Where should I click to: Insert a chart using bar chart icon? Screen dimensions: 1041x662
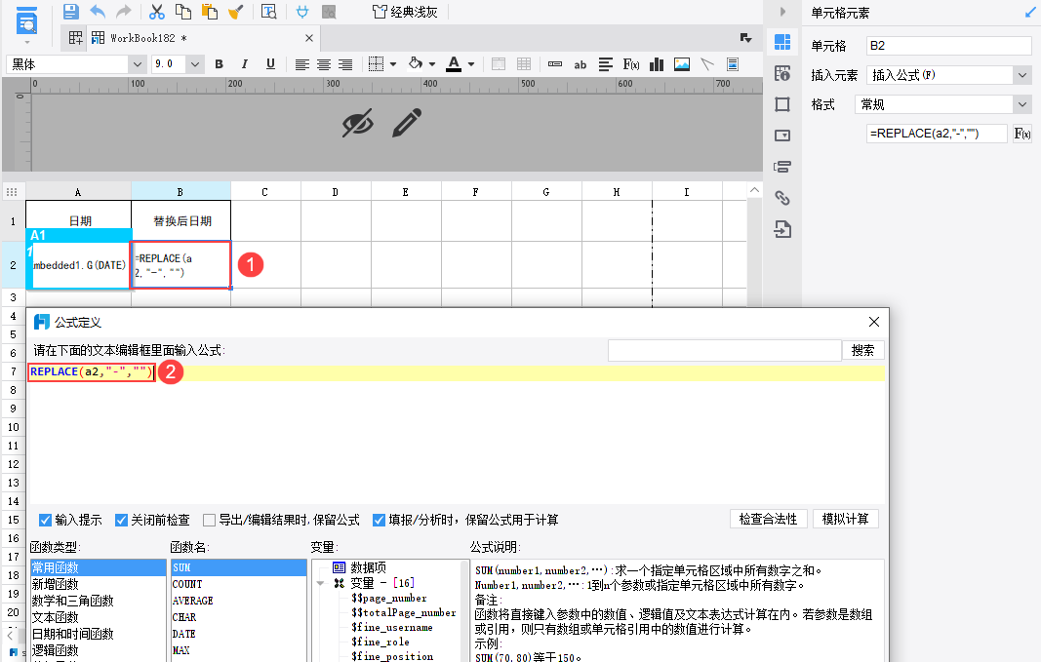click(657, 64)
